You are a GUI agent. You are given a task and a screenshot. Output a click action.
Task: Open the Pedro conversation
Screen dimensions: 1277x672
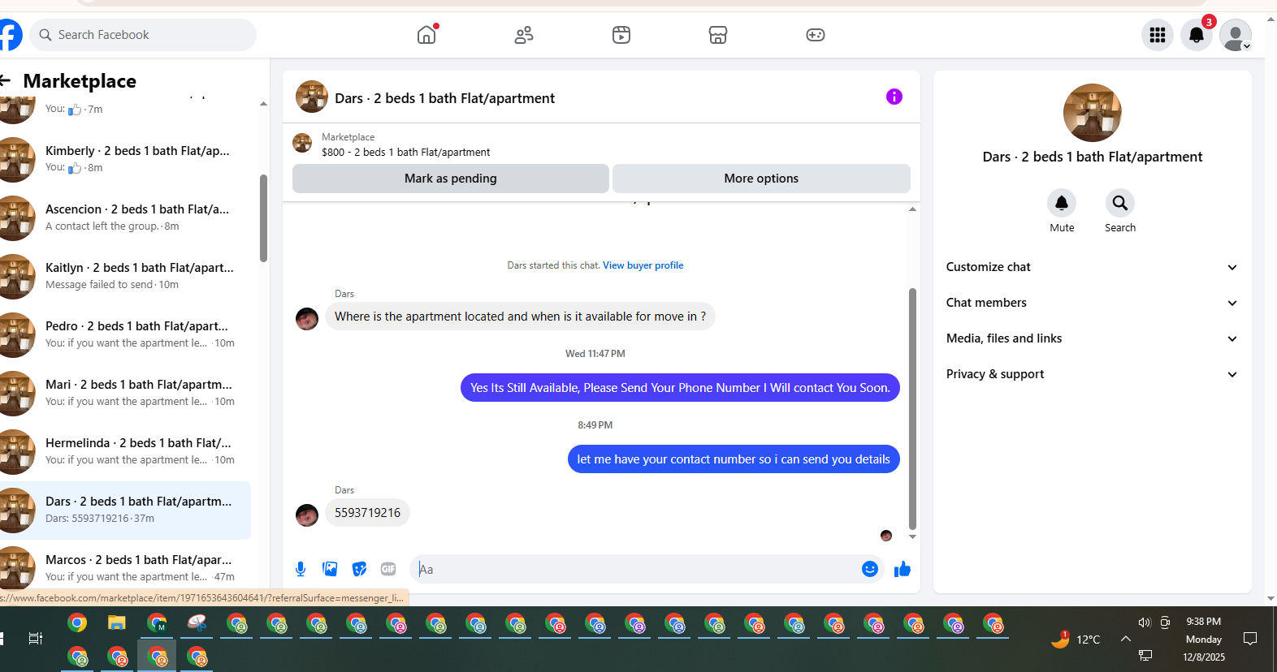(126, 334)
